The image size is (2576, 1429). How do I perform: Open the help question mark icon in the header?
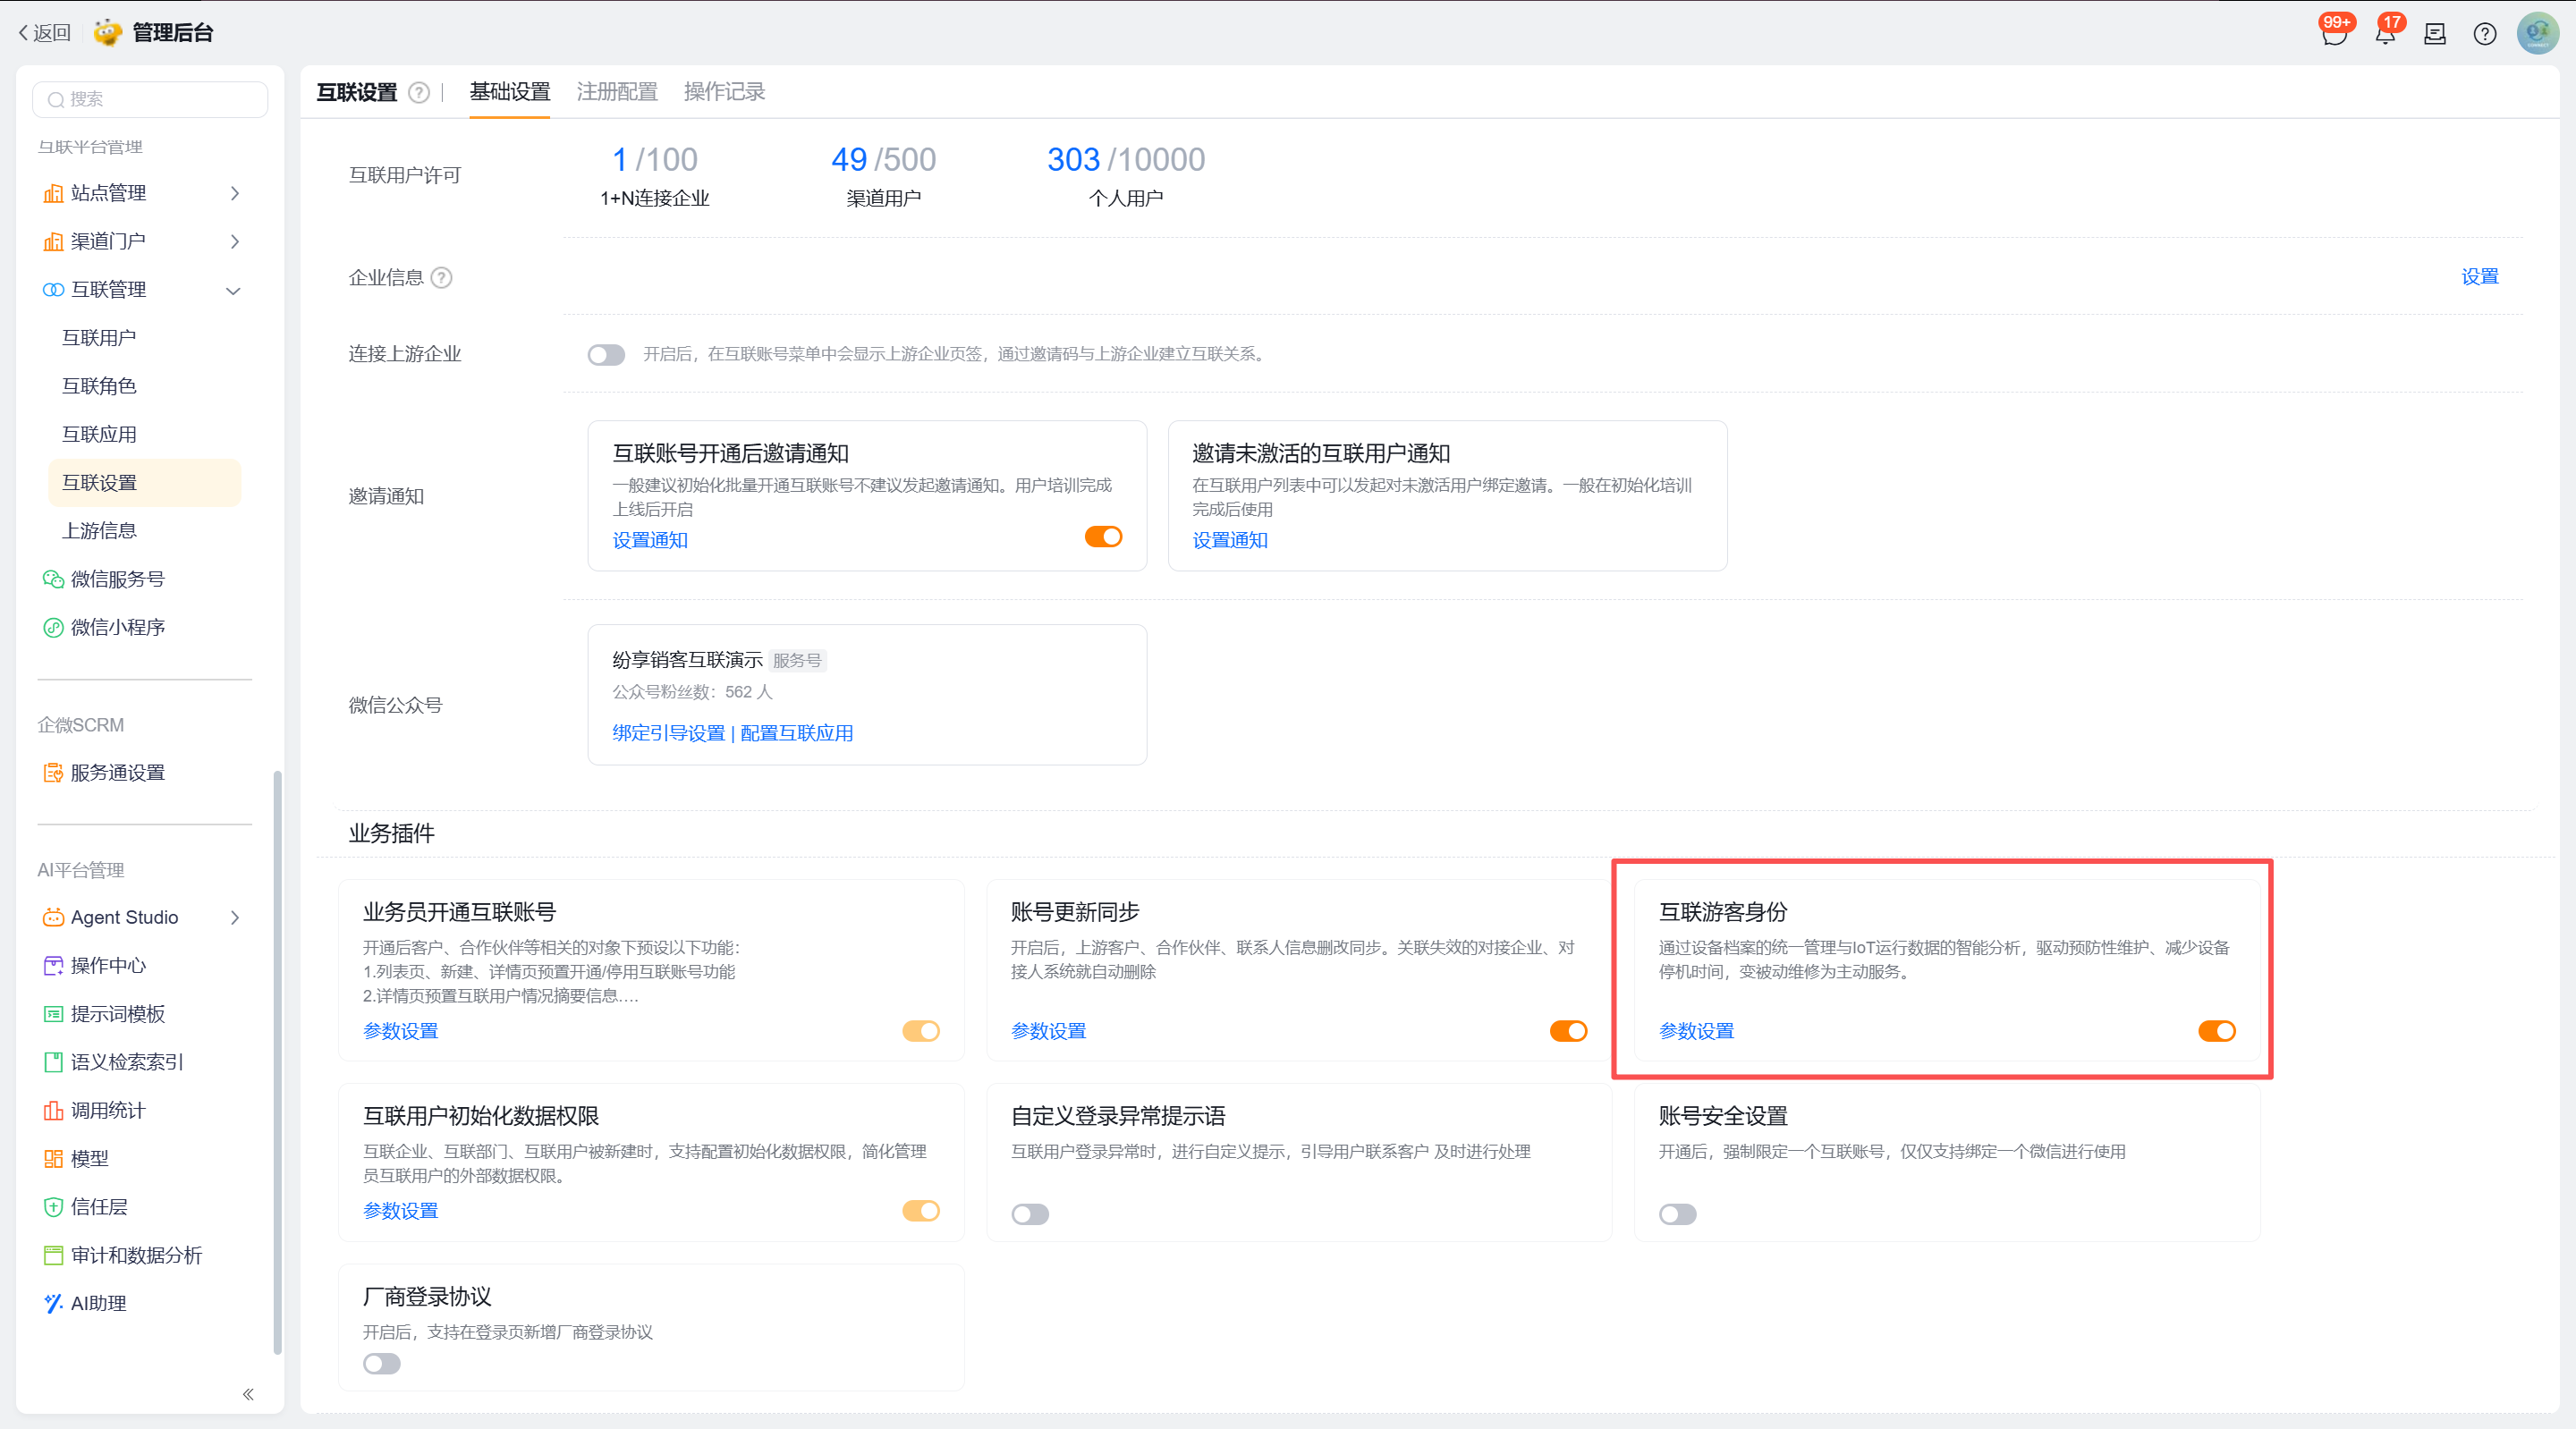click(2485, 34)
